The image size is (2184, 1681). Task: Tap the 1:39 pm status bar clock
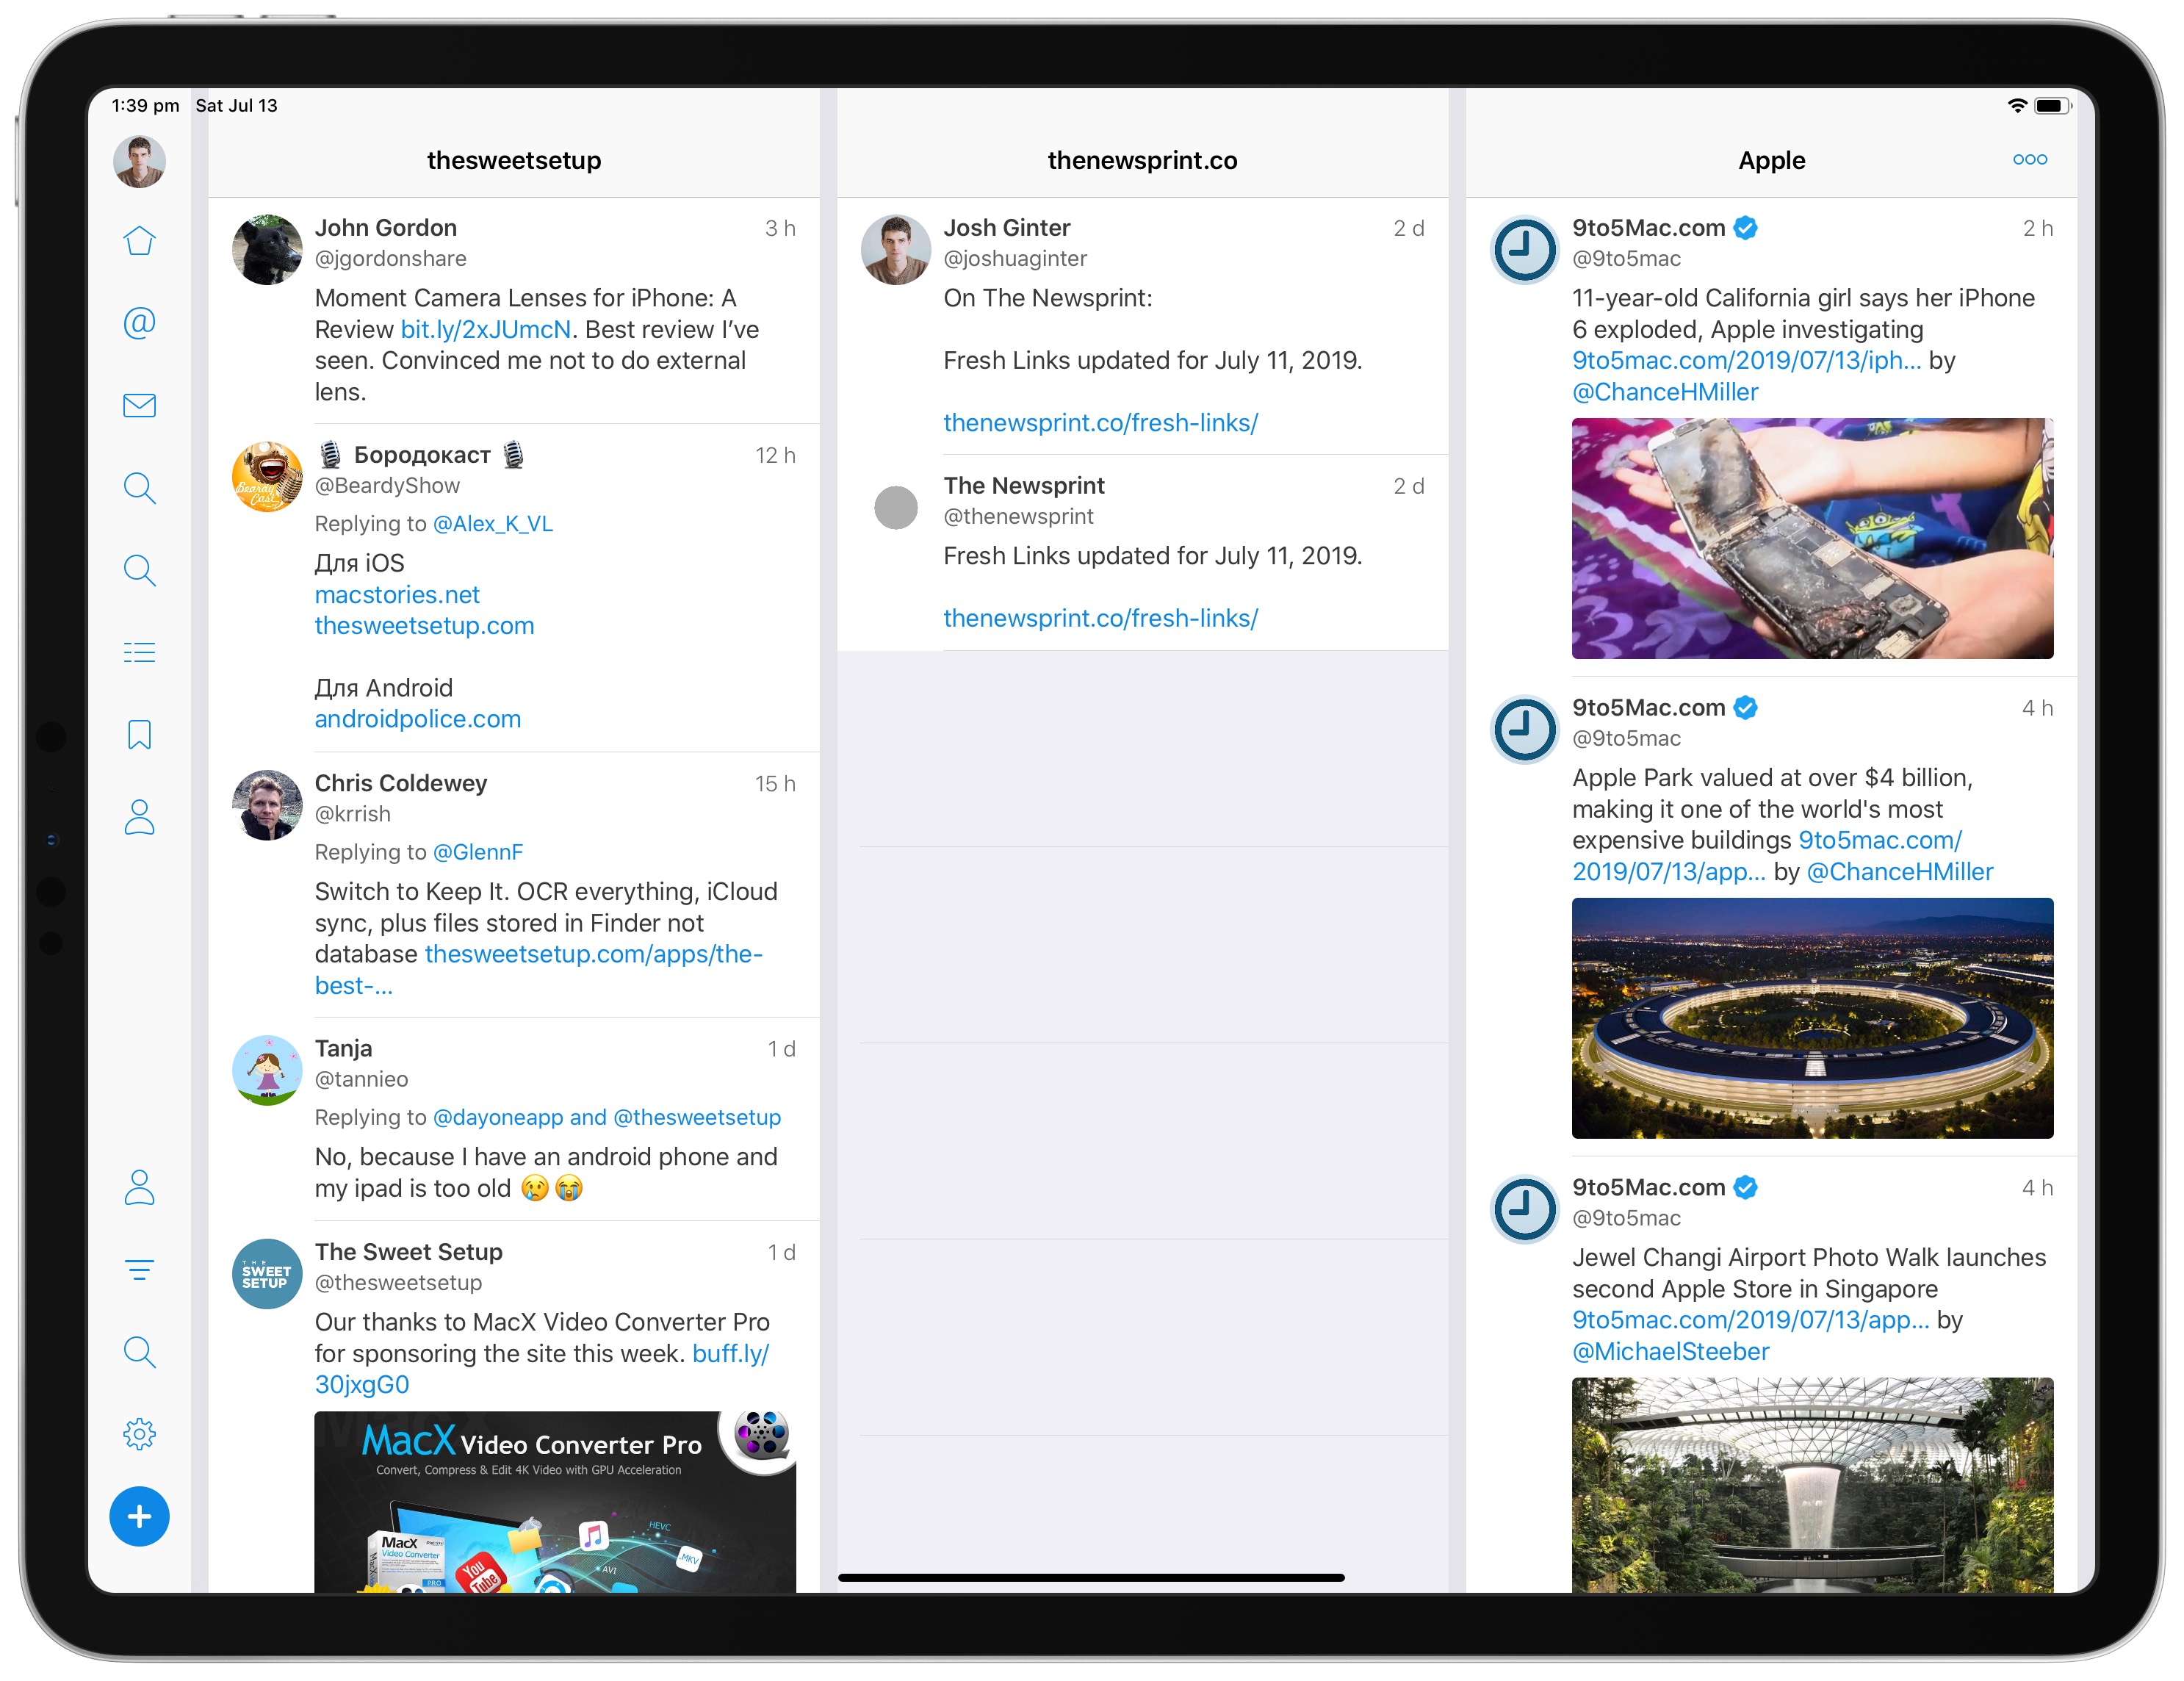pyautogui.click(x=145, y=106)
